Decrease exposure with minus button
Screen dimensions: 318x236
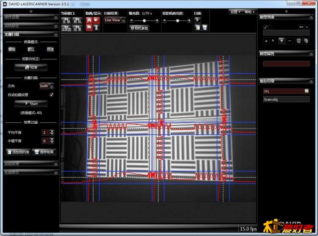[x=131, y=21]
